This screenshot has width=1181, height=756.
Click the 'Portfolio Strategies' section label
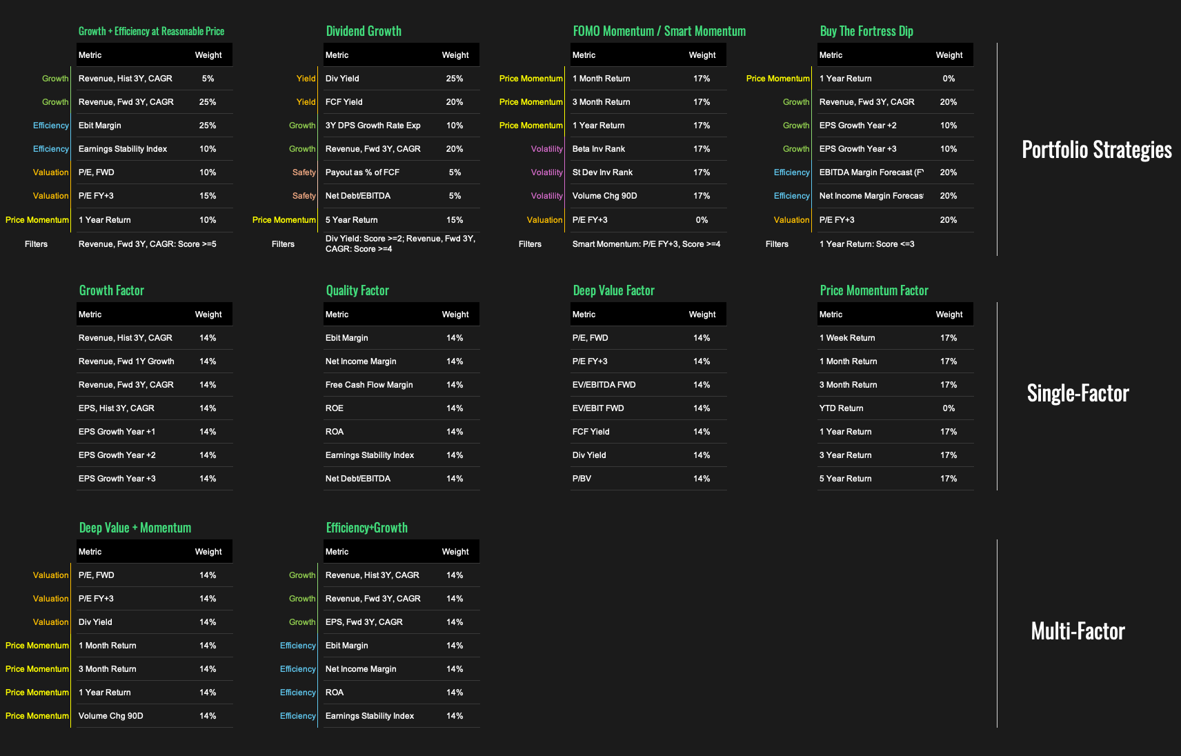(1097, 150)
